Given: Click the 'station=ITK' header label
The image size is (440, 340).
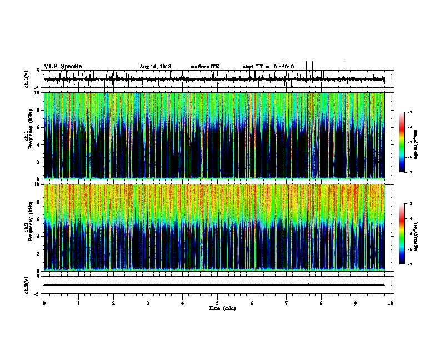Looking at the screenshot, I should point(205,67).
